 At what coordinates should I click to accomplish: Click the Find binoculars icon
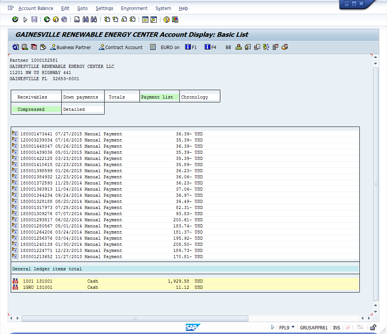click(x=85, y=20)
